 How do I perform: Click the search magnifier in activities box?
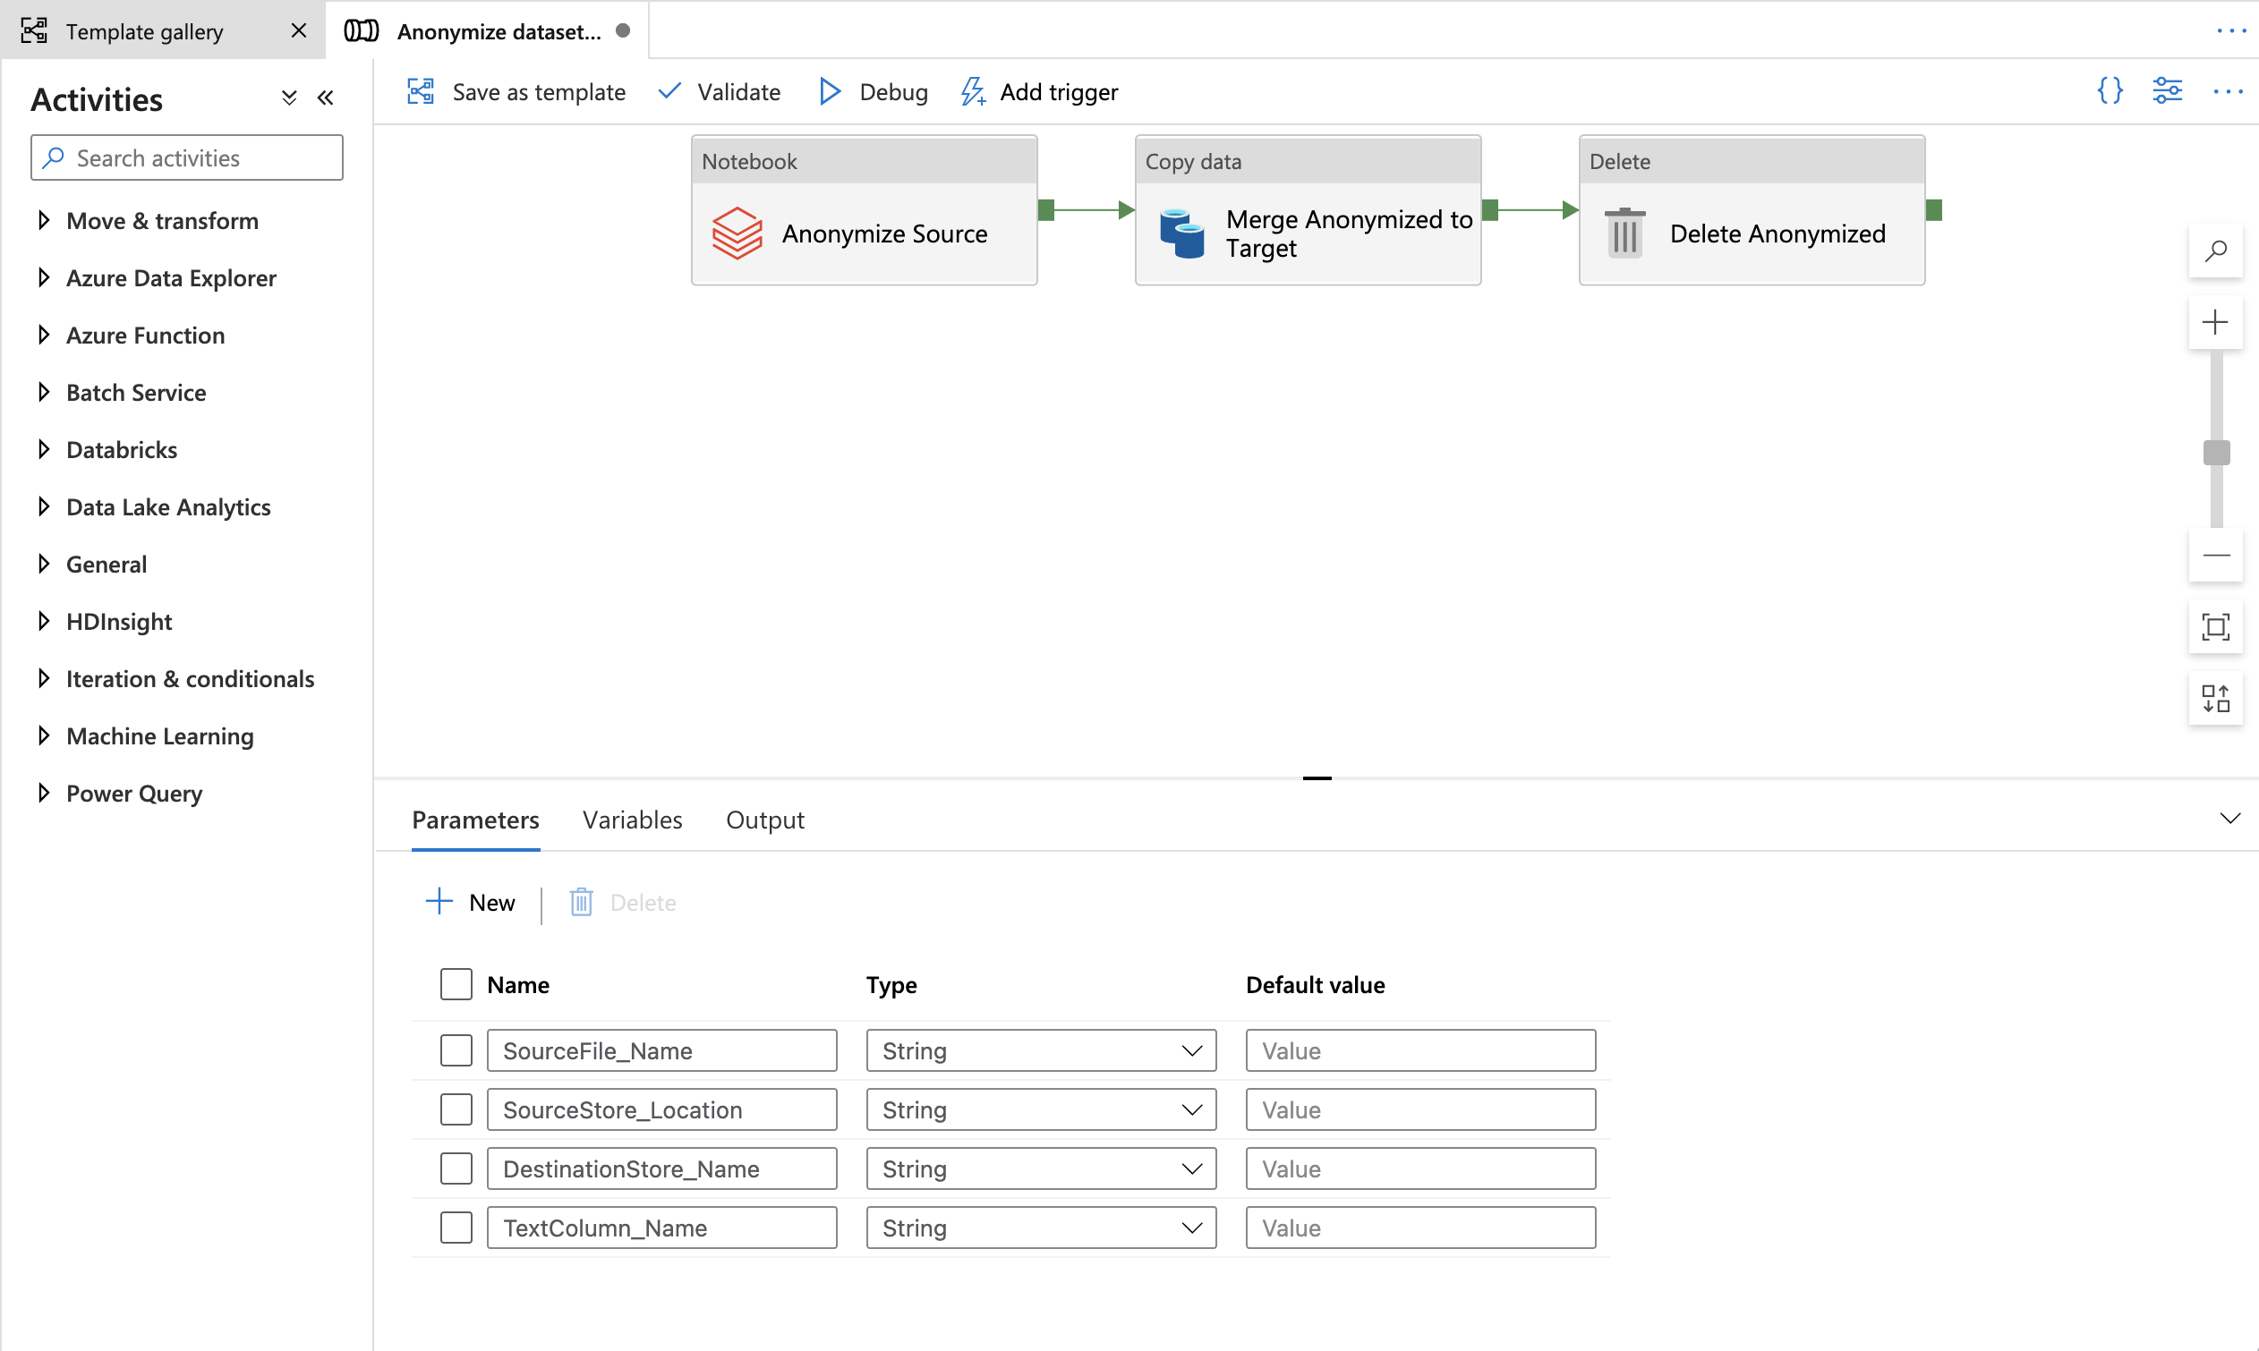click(54, 157)
